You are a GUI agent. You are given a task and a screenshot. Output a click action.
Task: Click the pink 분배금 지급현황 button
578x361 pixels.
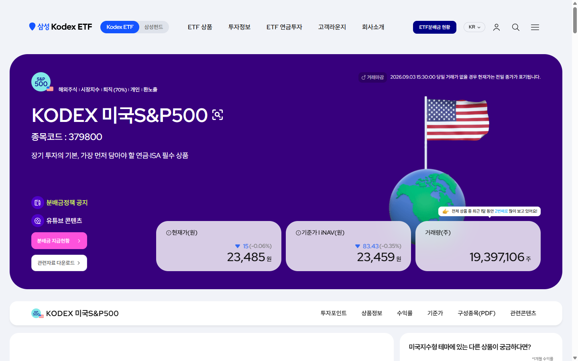59,241
